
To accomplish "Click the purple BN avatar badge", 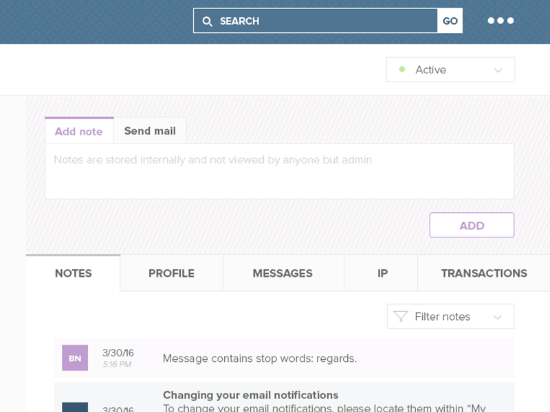I will 75,358.
